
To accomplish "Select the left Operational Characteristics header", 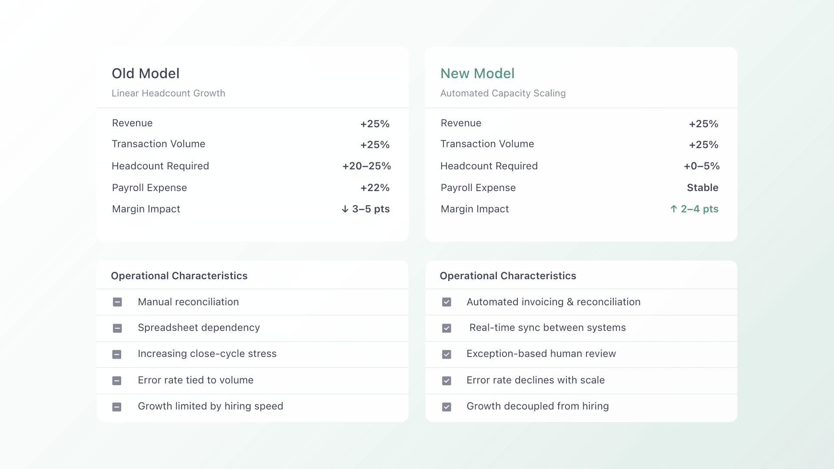I will click(179, 276).
